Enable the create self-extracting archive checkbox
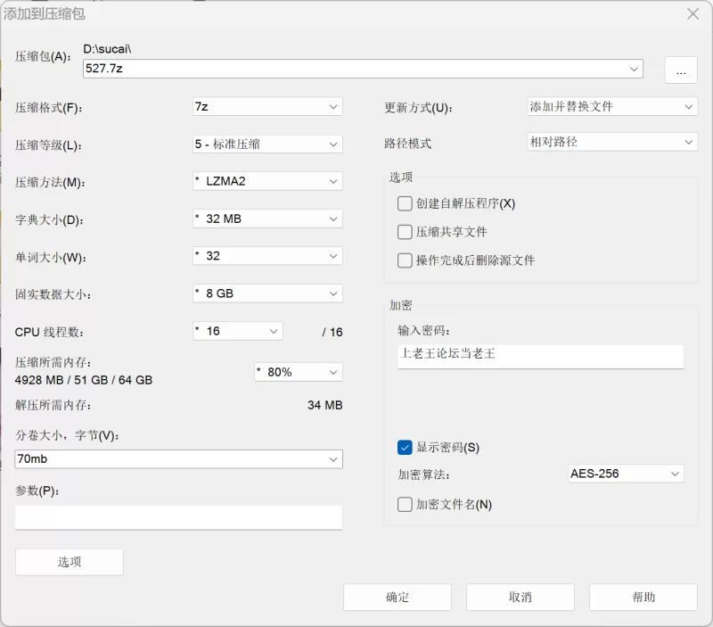The width and height of the screenshot is (713, 627). [406, 203]
